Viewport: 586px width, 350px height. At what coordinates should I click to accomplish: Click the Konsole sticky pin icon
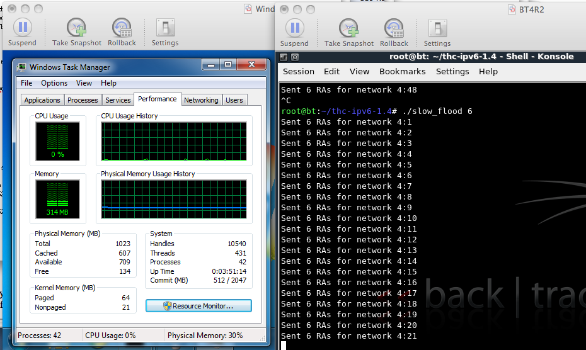point(294,57)
